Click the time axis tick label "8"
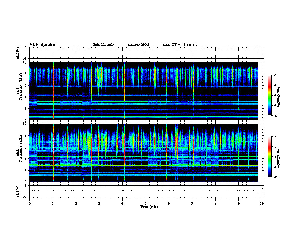Viewport: 295px width, 228px height. click(215, 203)
